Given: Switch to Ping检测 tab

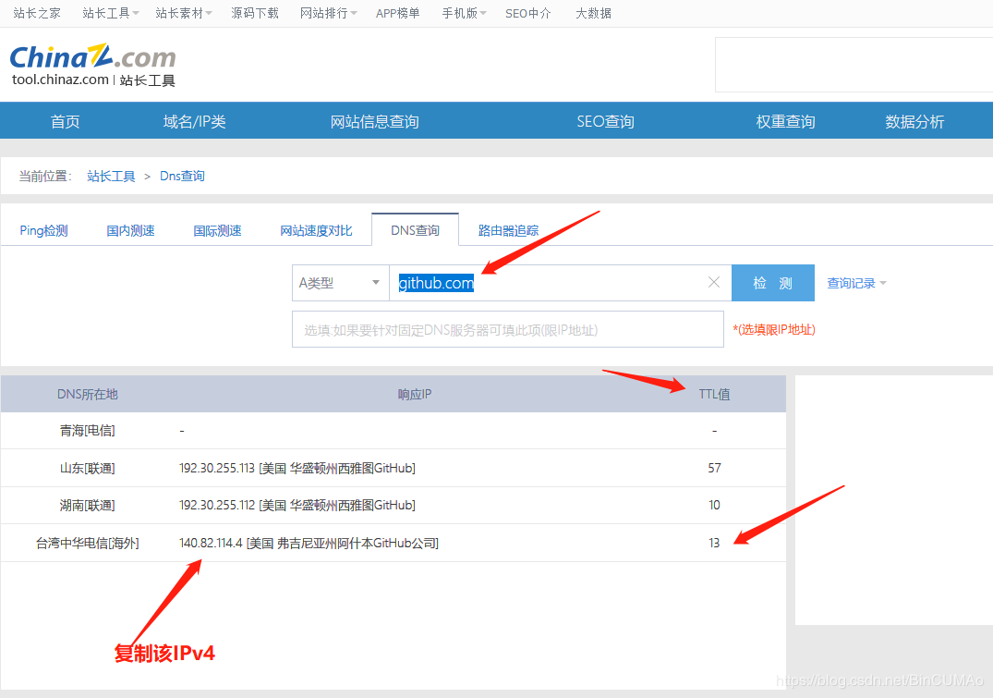Looking at the screenshot, I should [x=43, y=230].
